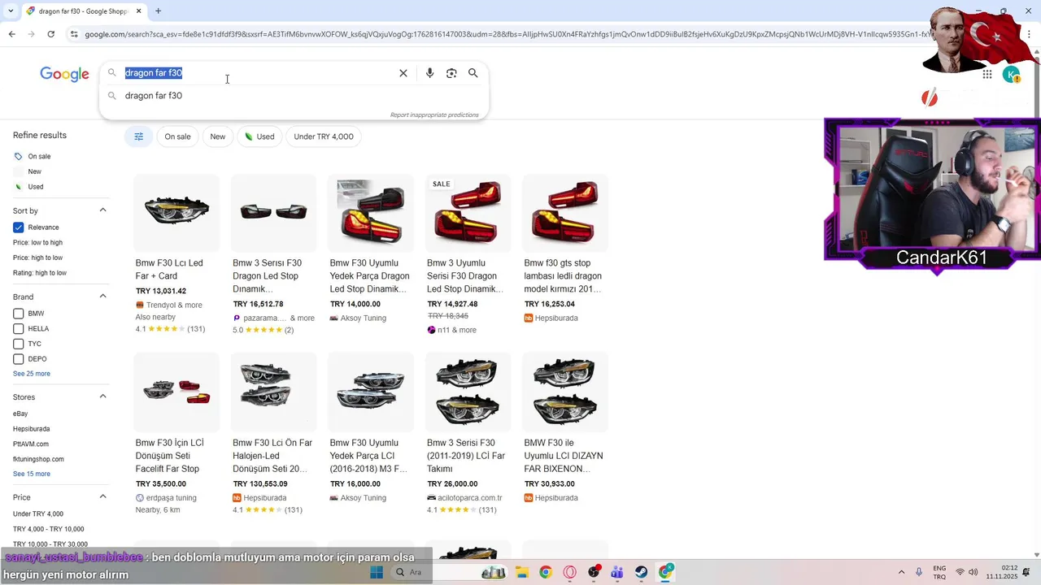This screenshot has width=1041, height=585.
Task: Go to the Google logo homepage
Action: click(64, 74)
